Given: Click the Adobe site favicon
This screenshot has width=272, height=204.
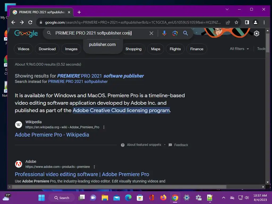Looking at the screenshot, I should (19, 164).
